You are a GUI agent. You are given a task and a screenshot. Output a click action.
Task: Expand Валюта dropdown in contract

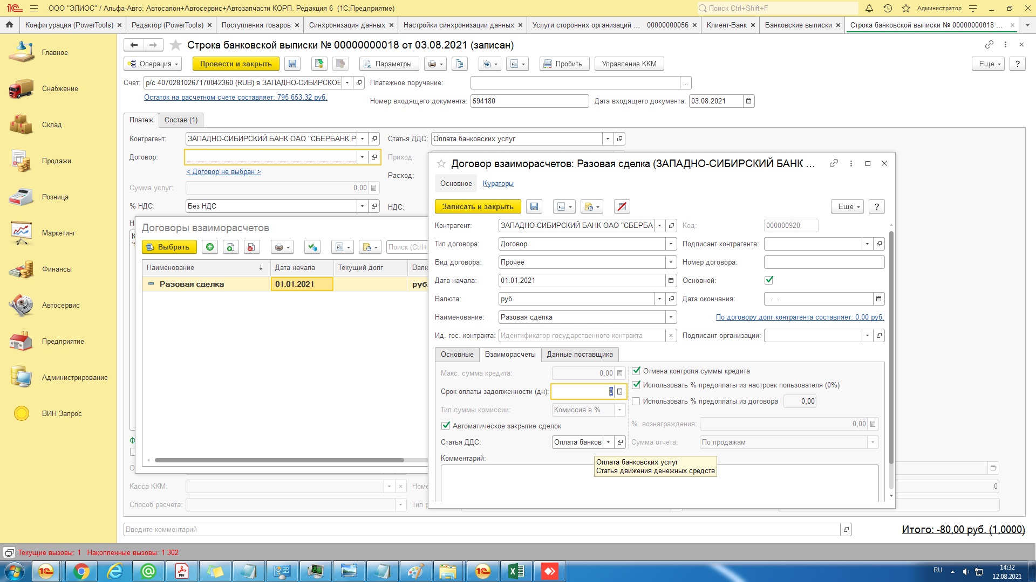click(659, 299)
